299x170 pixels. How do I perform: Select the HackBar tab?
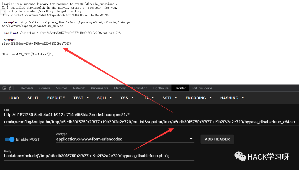180,88
